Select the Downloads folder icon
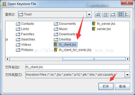Image resolution: width=135 pixels, height=95 pixels. coord(56,34)
